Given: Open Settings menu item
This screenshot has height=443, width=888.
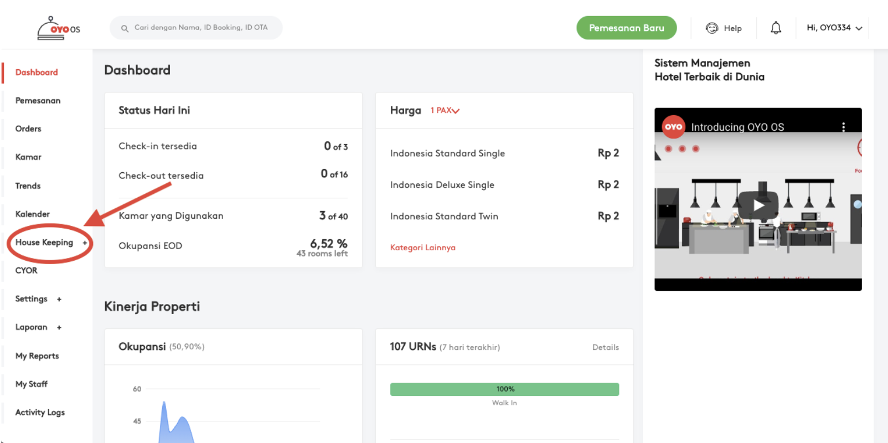Looking at the screenshot, I should [x=31, y=299].
